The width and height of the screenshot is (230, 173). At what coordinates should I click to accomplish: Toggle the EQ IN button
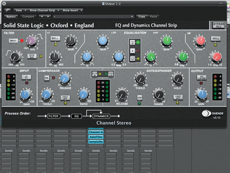click(133, 42)
